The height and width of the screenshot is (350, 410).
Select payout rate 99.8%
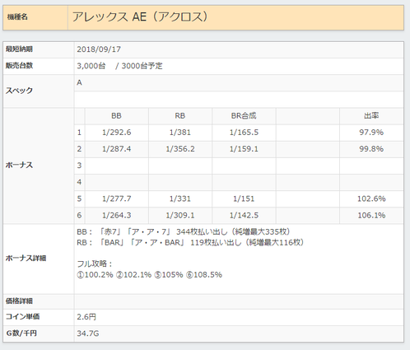[x=371, y=149]
